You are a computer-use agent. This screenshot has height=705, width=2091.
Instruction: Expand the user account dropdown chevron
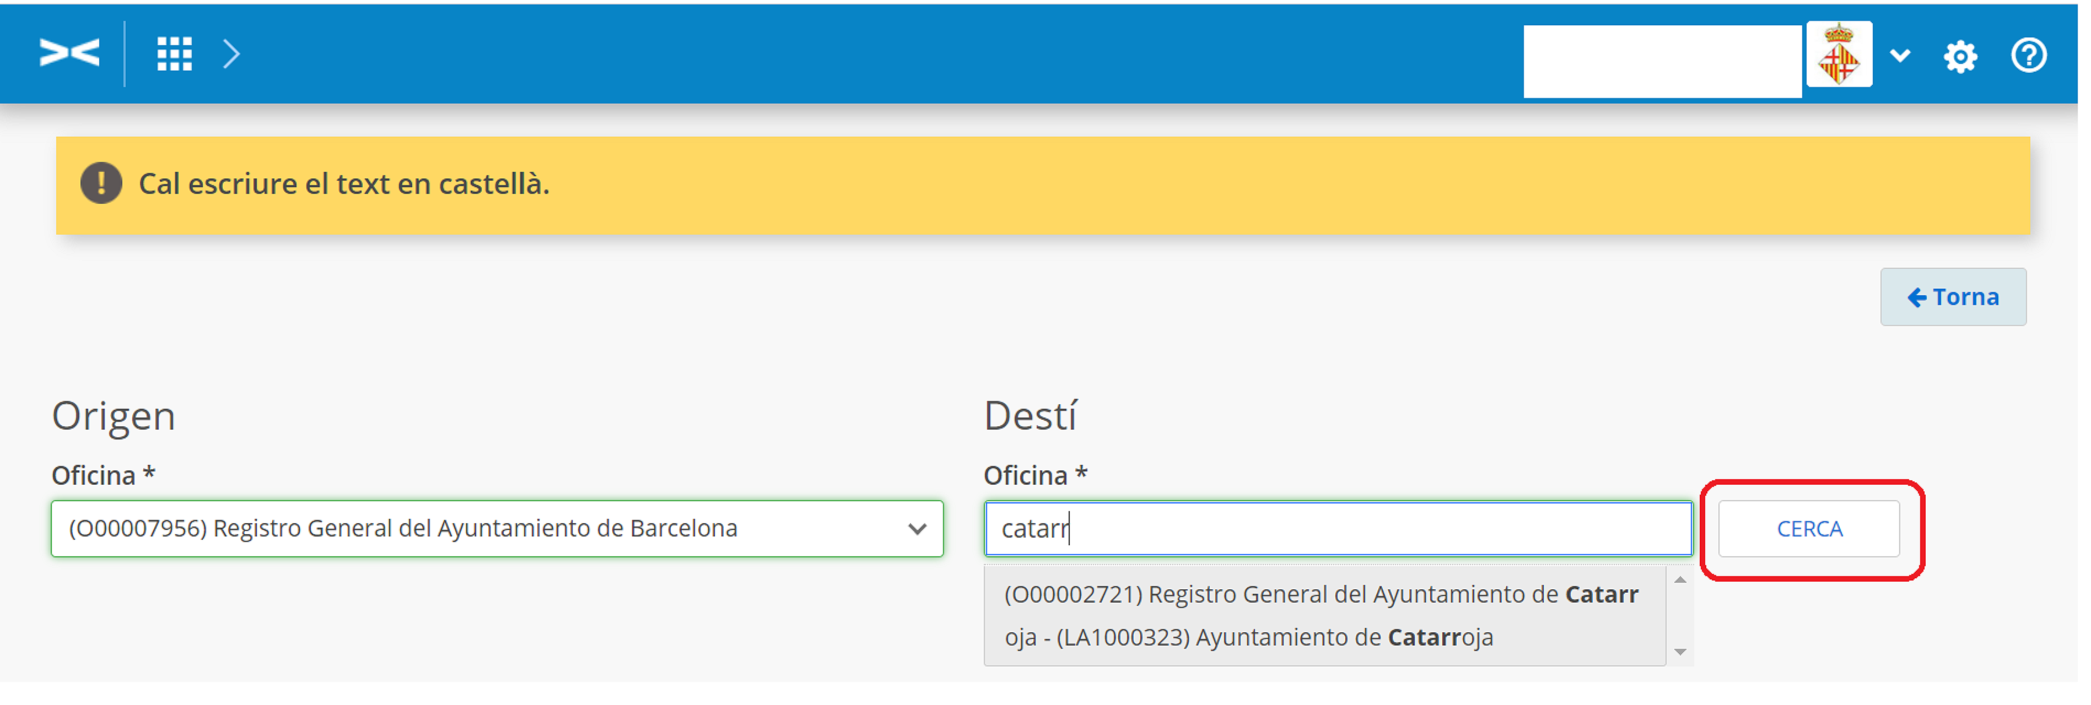[1900, 55]
